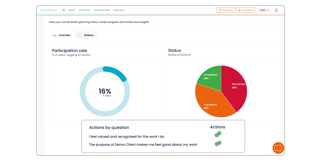Click 'The purpose of Demo Client' question
This screenshot has height=161, width=321.
pos(143,145)
